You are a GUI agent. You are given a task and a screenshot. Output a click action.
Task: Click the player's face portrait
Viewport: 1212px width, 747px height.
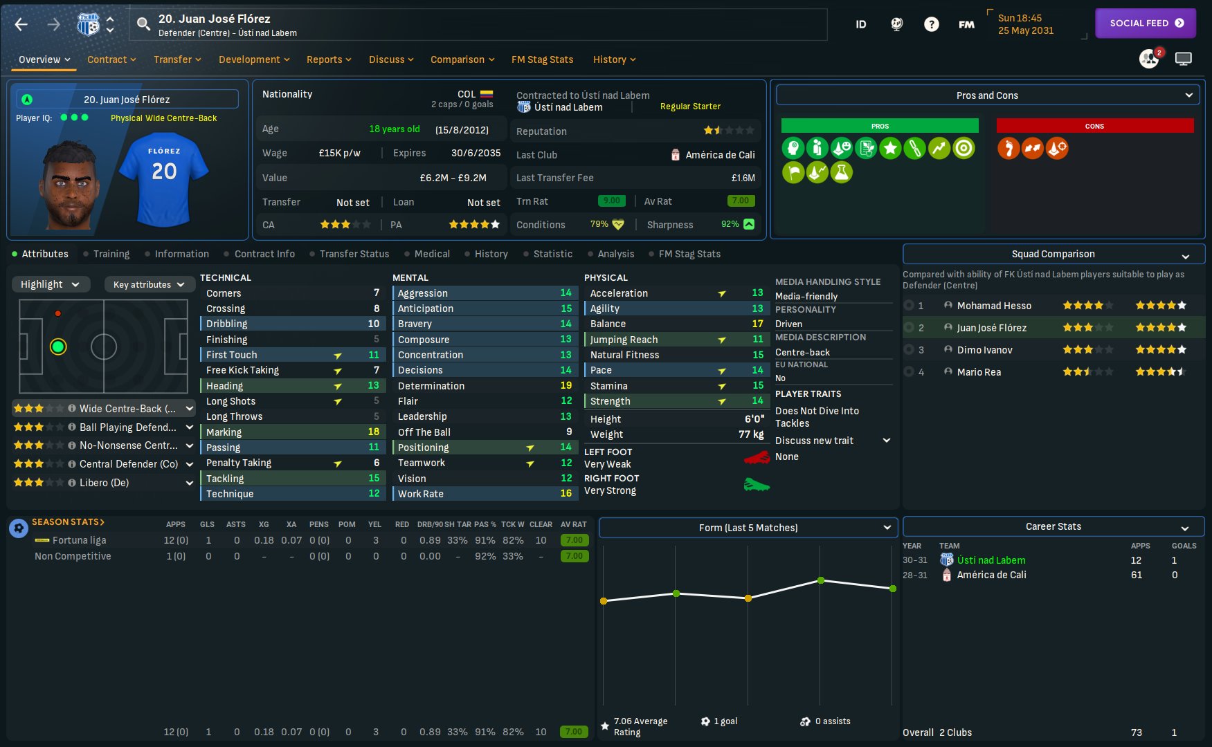[70, 184]
